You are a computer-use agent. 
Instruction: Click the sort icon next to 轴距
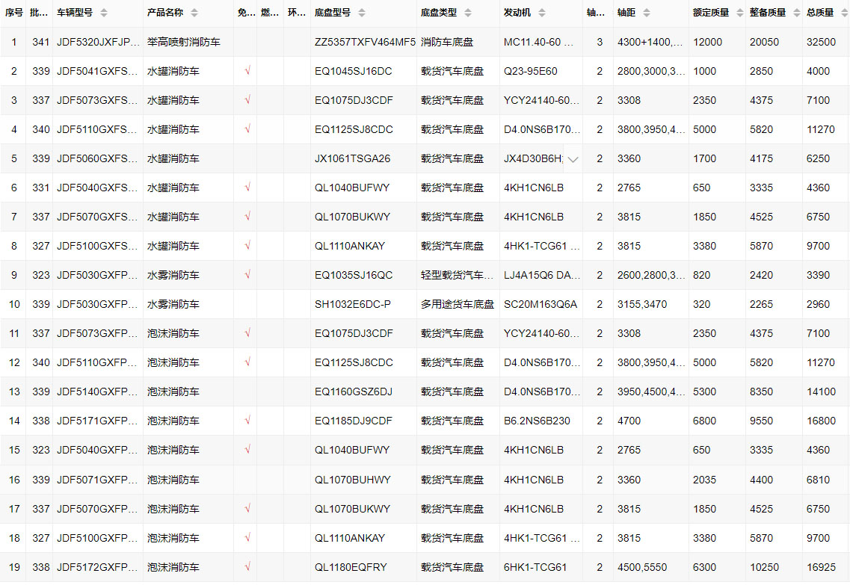[647, 13]
